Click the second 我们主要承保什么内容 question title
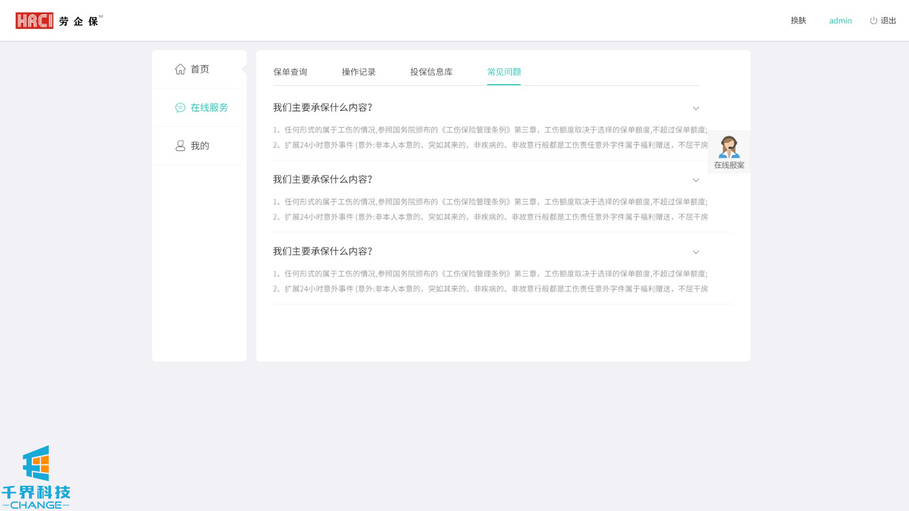The image size is (909, 511). [322, 179]
